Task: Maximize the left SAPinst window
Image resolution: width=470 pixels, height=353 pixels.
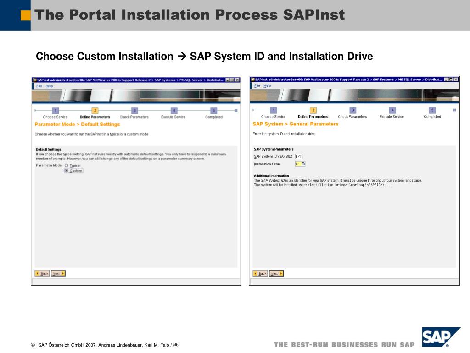Action: point(232,80)
